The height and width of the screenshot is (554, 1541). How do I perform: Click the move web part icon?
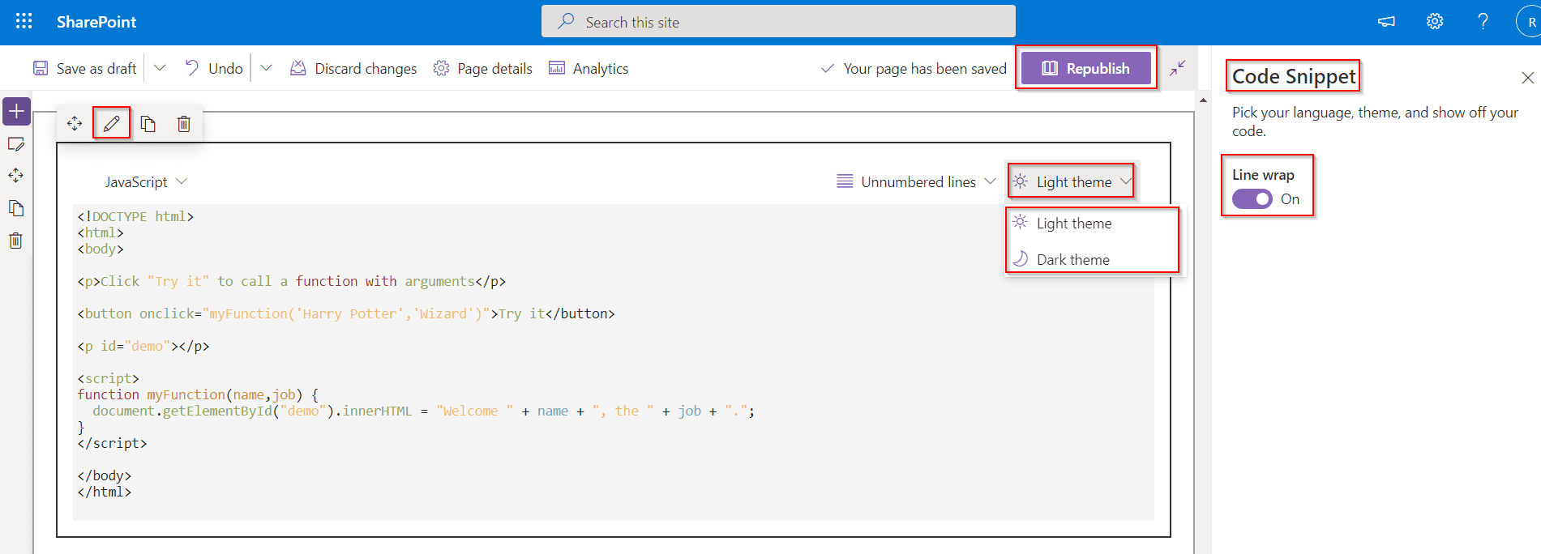75,123
